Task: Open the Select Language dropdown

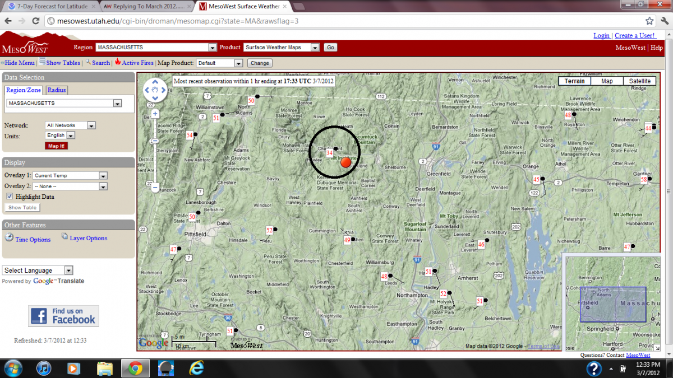Action: tap(38, 270)
